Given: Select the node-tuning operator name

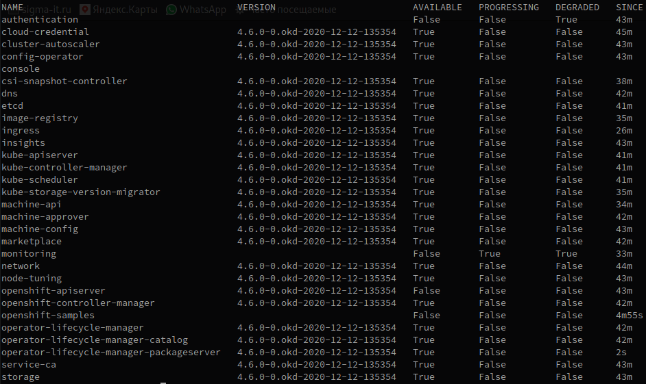Looking at the screenshot, I should coord(32,279).
